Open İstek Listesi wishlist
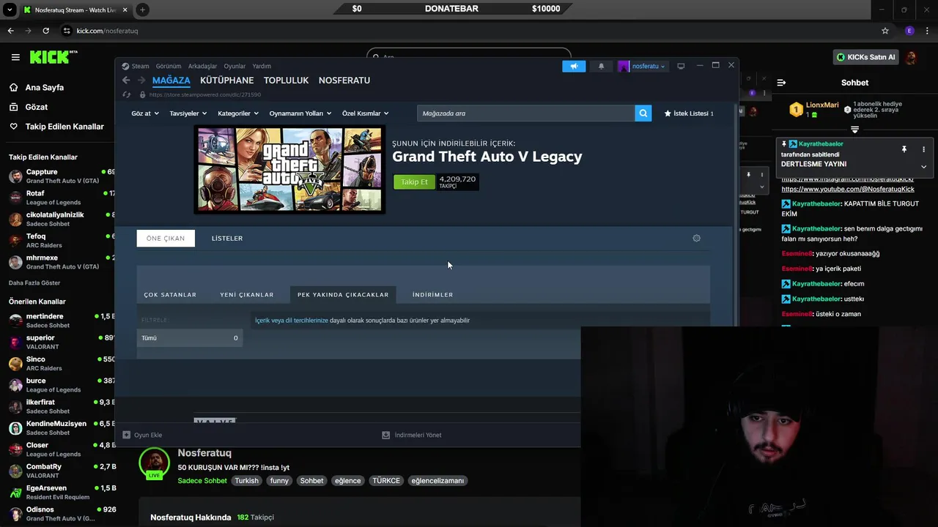 click(689, 113)
